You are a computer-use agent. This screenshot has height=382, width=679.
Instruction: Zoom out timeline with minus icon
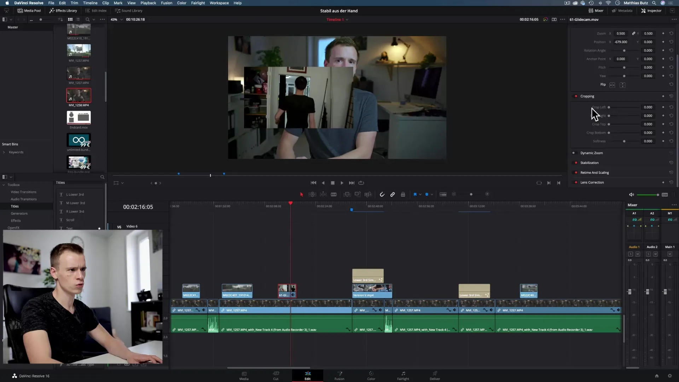pos(454,194)
